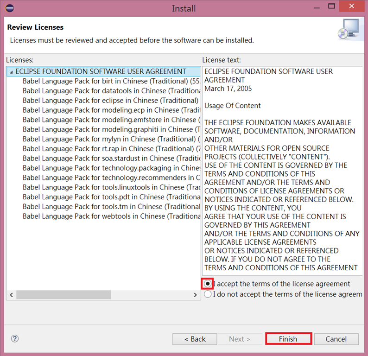Close the Install window
Viewport: 368px width, 356px height.
coord(352,6)
